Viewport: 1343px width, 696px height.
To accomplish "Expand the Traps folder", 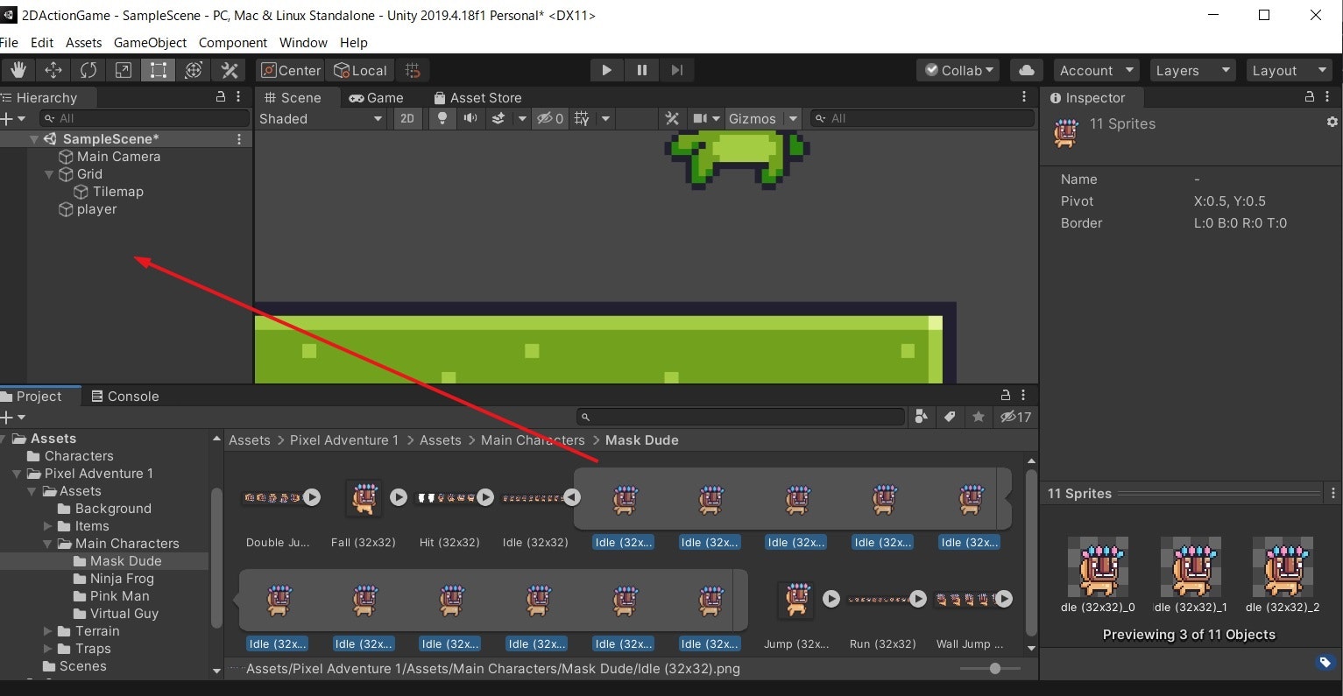I will [x=48, y=649].
